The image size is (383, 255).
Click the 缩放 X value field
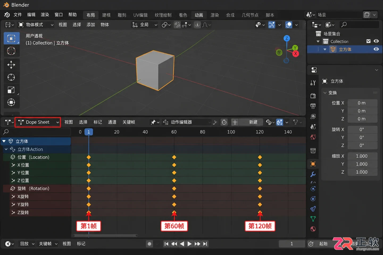click(x=363, y=156)
